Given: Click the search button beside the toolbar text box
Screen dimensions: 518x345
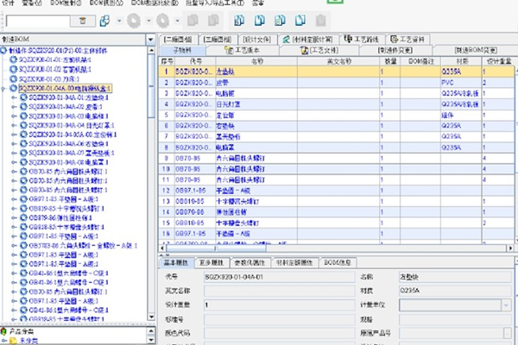Looking at the screenshot, I should point(83,21).
